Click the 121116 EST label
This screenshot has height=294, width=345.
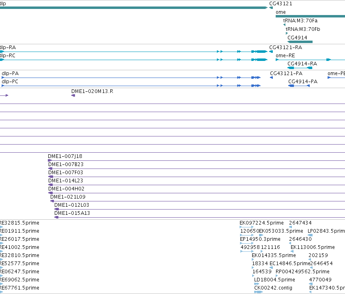(270, 247)
